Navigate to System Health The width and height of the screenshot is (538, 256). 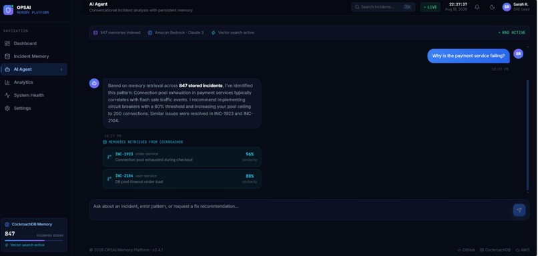[34, 95]
